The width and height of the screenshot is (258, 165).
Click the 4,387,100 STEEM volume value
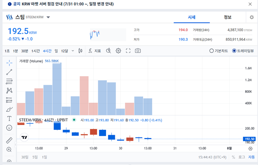click(x=240, y=30)
